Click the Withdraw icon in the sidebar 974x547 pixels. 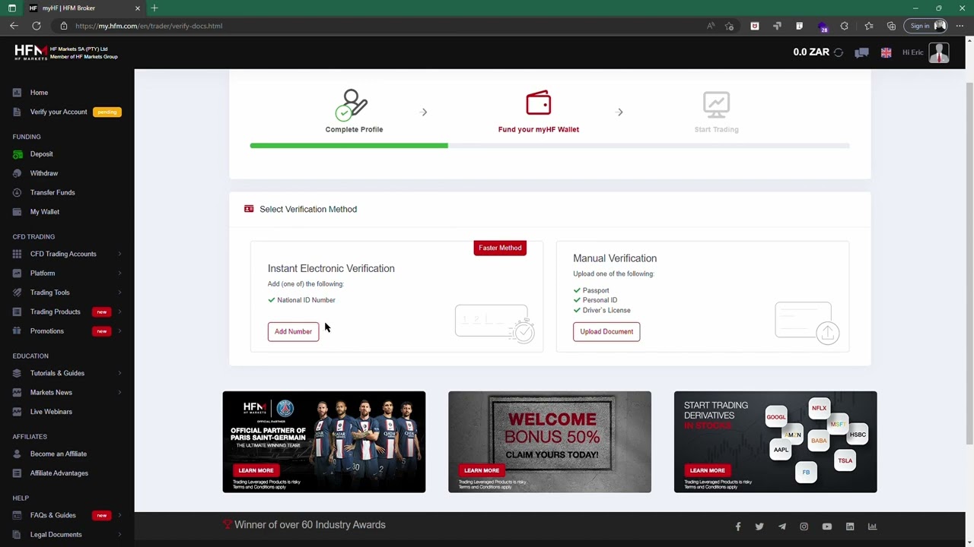17,173
